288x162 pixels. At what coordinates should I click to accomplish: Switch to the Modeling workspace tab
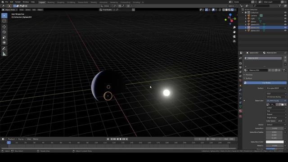coord(51,2)
